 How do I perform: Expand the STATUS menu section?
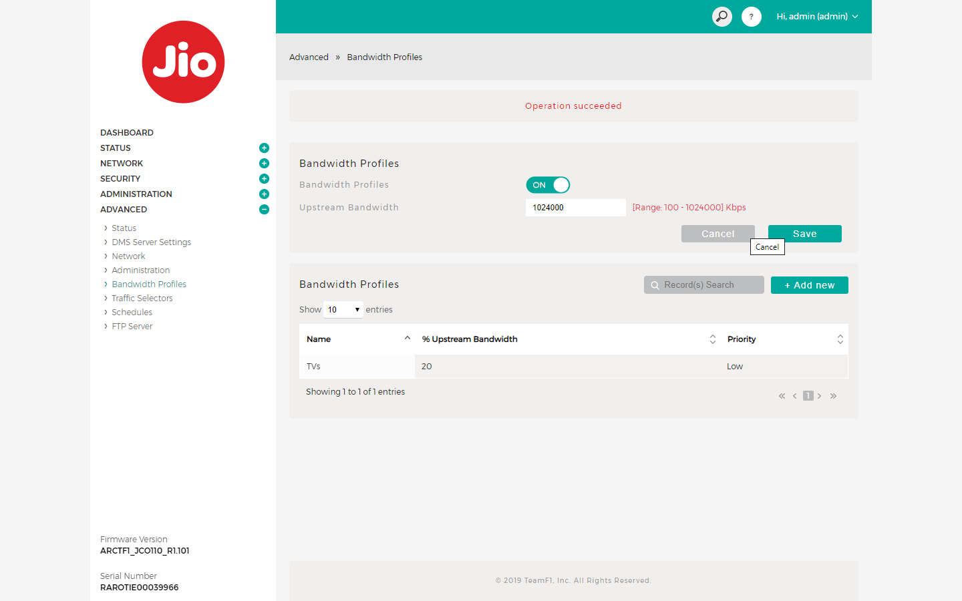tap(264, 148)
